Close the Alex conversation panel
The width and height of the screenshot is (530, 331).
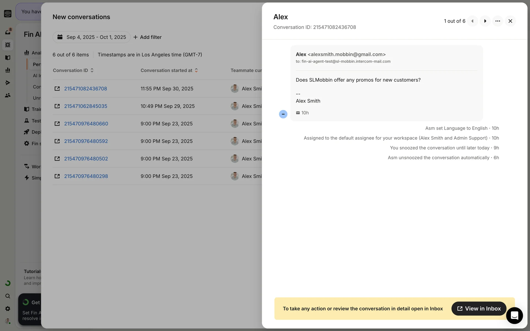[510, 21]
